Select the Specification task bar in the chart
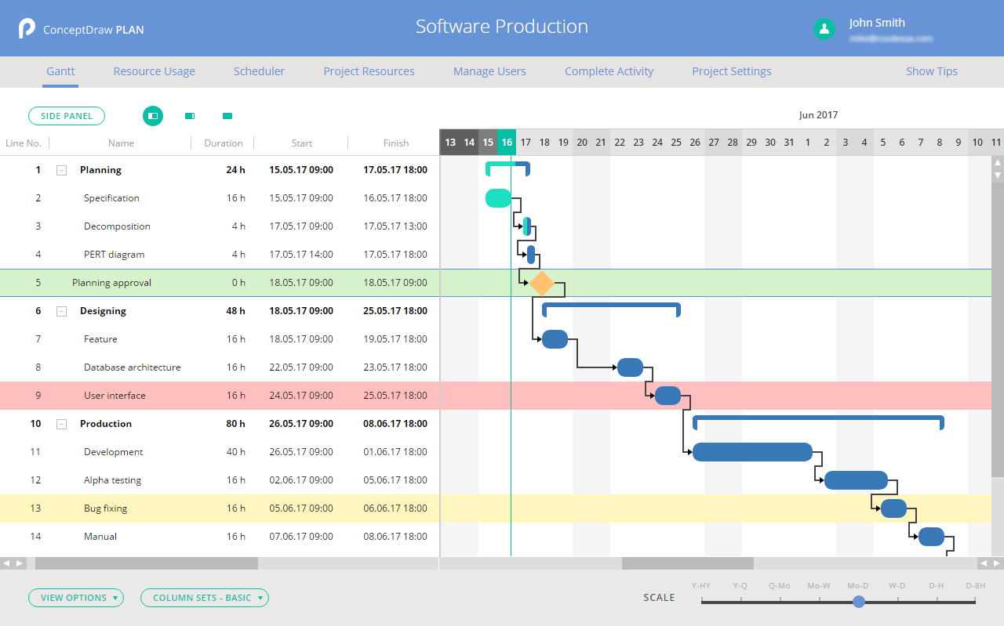The height and width of the screenshot is (626, 1004). tap(498, 198)
